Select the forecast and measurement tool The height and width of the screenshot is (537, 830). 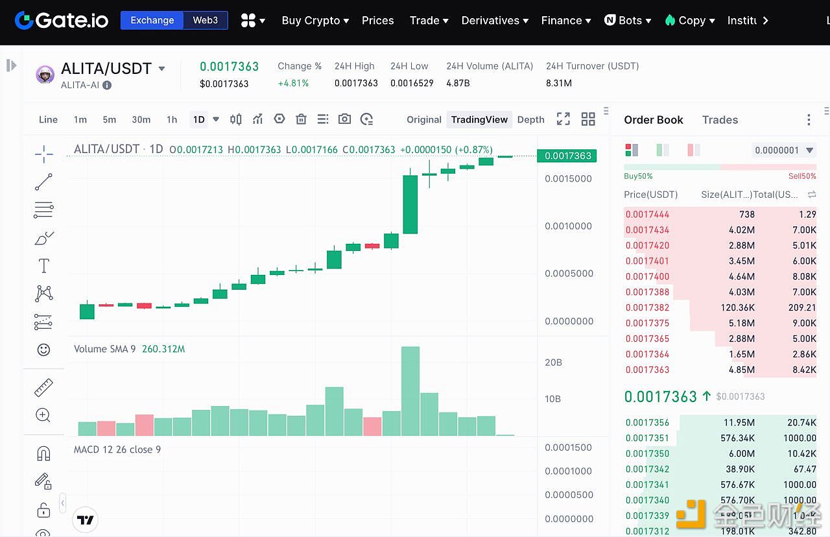click(43, 321)
